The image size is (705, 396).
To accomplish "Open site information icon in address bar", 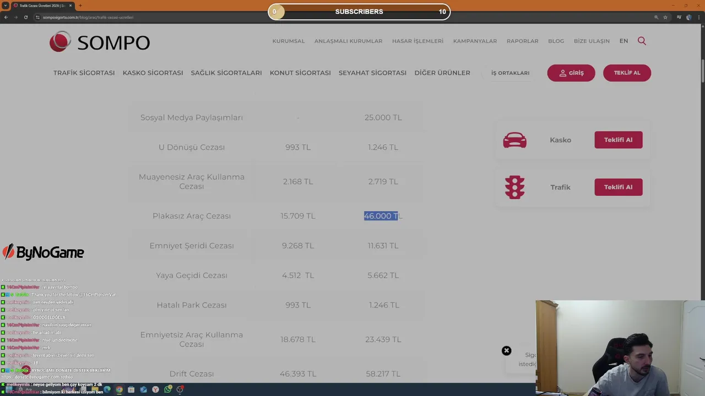I will pyautogui.click(x=37, y=17).
